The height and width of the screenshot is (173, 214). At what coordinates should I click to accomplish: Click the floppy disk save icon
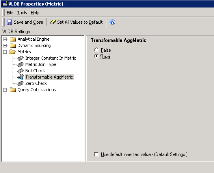pyautogui.click(x=9, y=22)
